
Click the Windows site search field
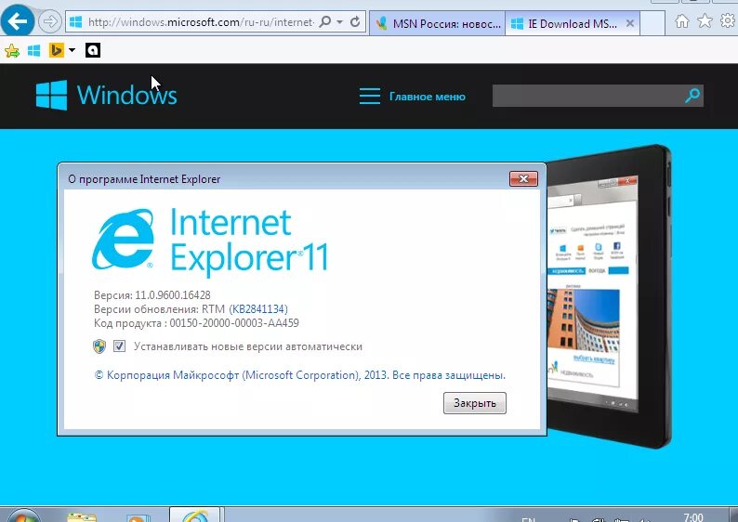point(586,96)
